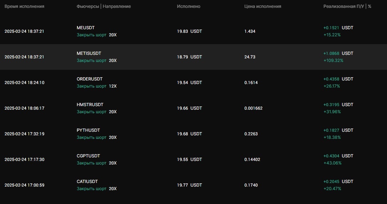The image size is (387, 204).
Task: Click the Исполнено column header
Action: click(x=189, y=6)
